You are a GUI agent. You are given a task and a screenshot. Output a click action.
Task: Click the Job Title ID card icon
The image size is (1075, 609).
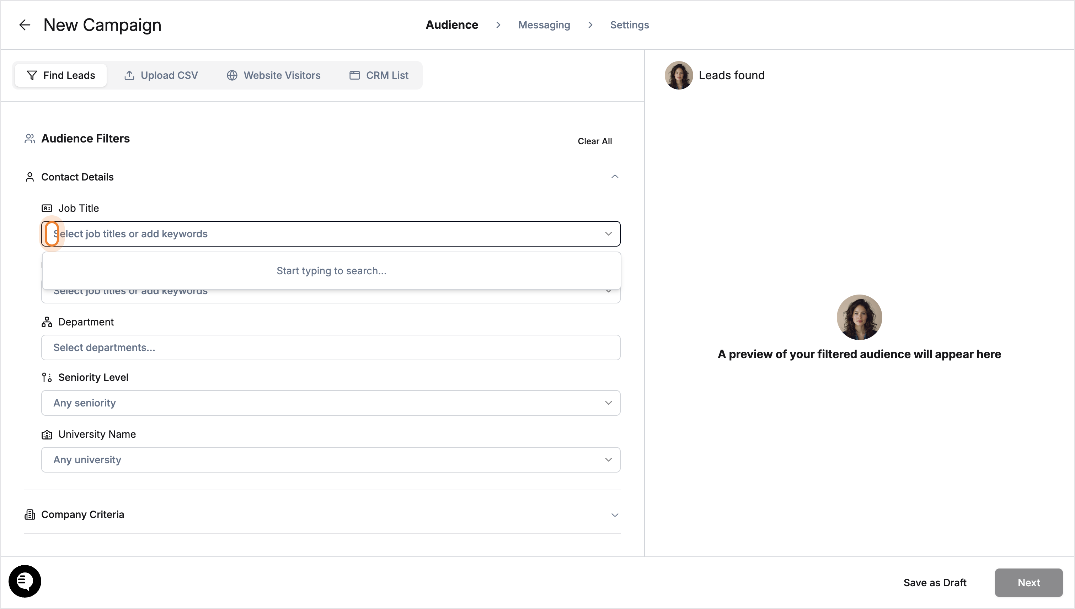47,208
